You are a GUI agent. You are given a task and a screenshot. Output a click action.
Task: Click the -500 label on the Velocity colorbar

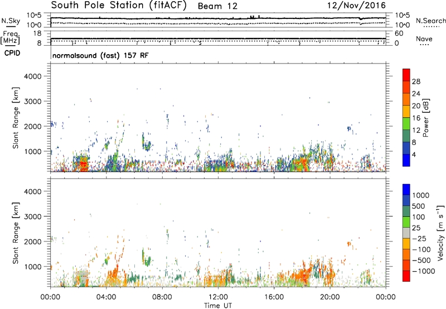(421, 260)
